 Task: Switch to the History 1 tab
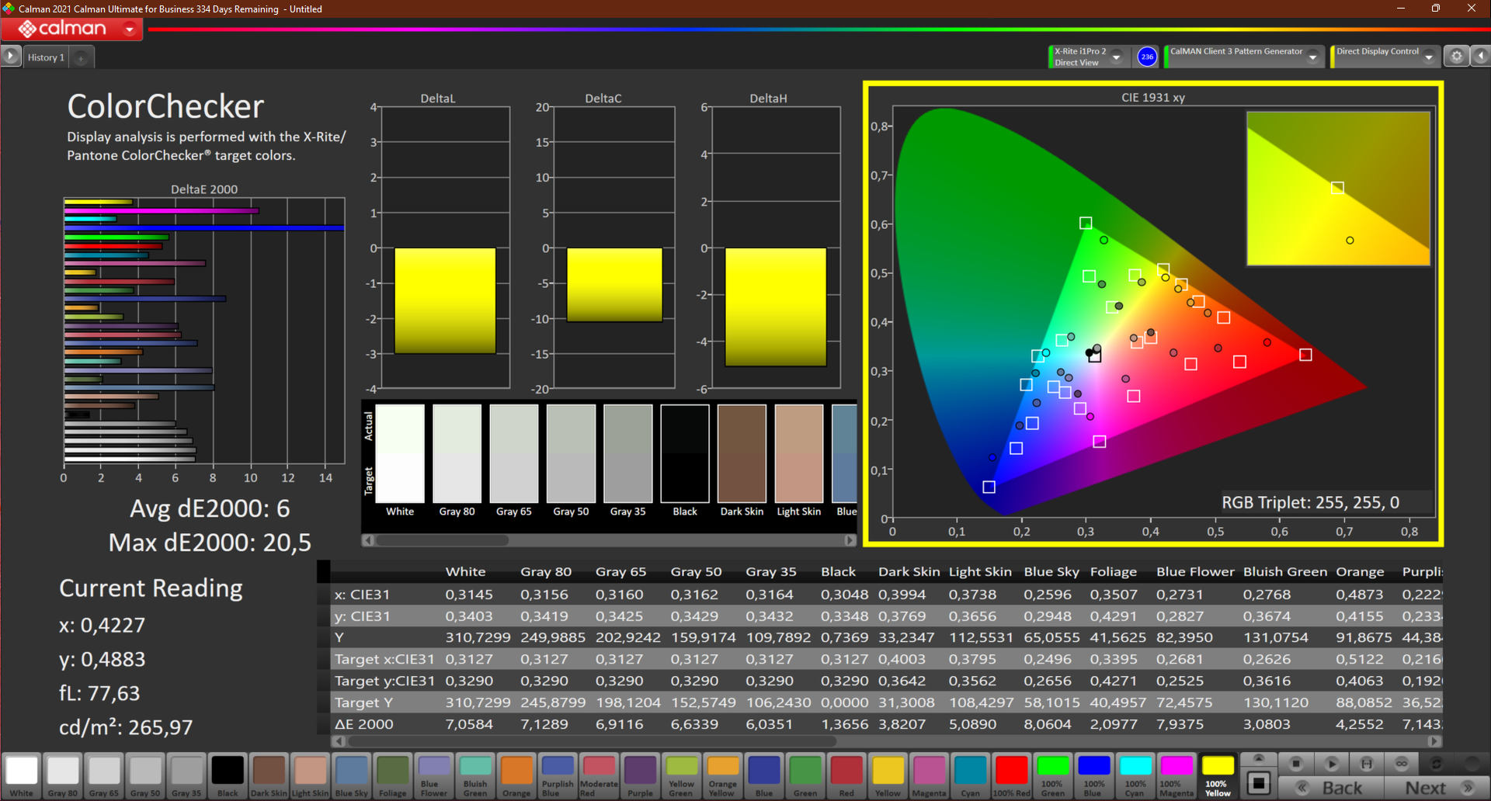pyautogui.click(x=46, y=57)
